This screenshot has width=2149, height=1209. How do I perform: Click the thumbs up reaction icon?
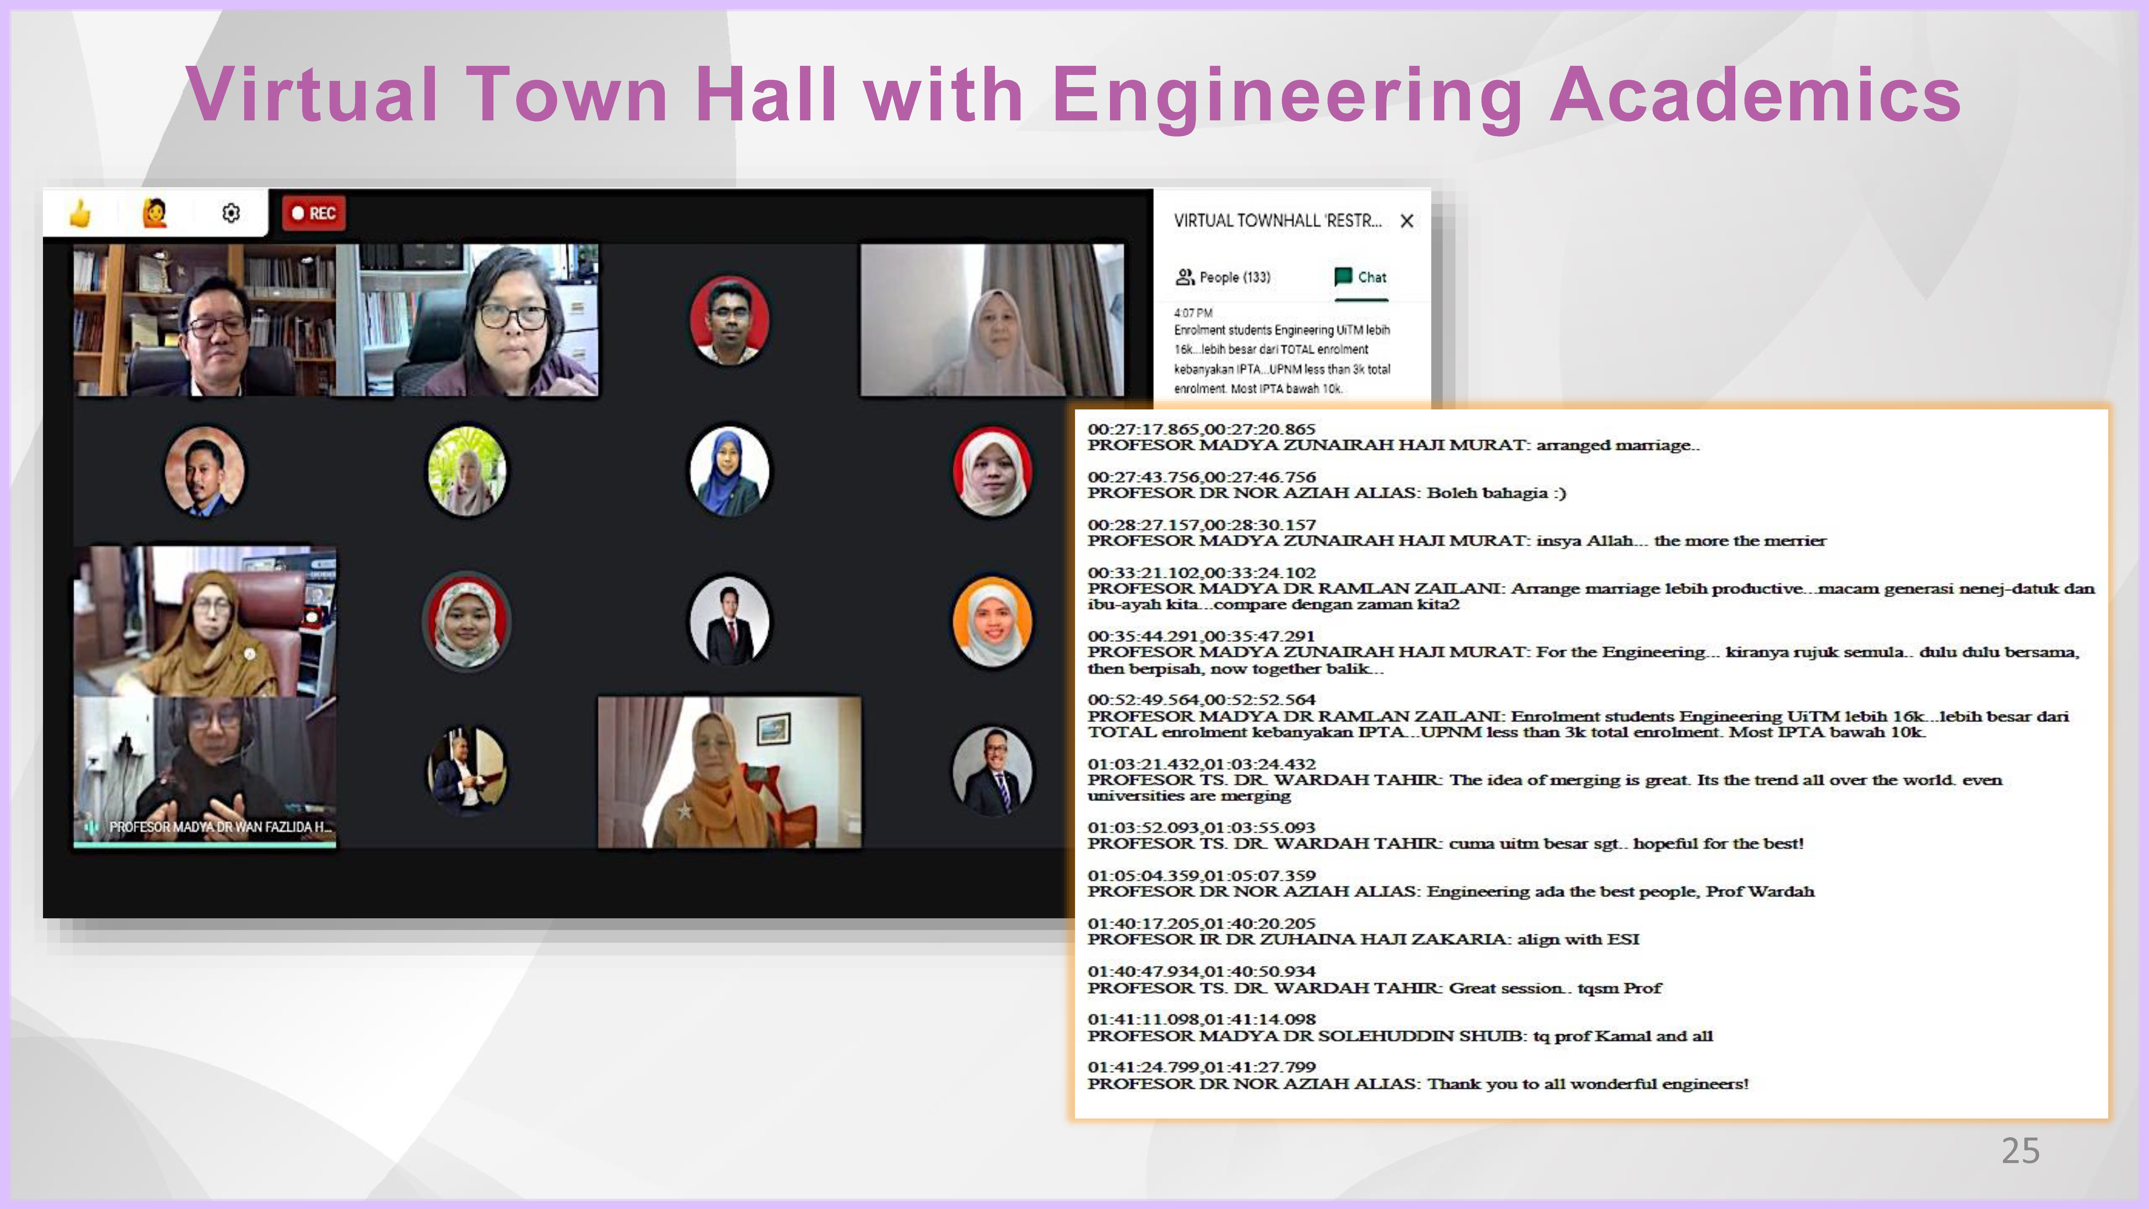[x=80, y=214]
